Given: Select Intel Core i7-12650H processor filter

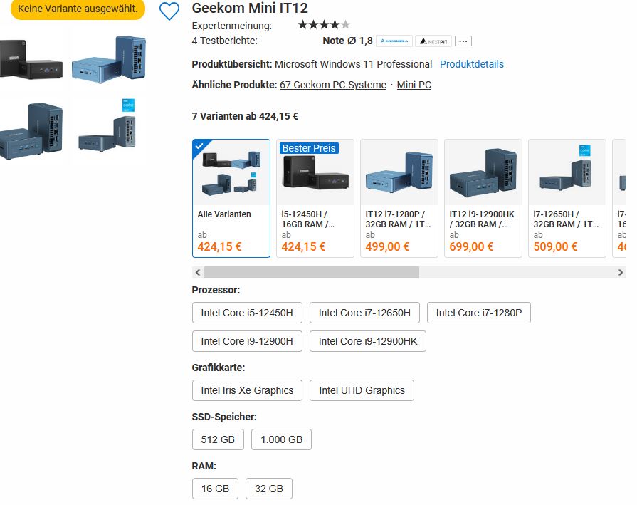Looking at the screenshot, I should (364, 313).
